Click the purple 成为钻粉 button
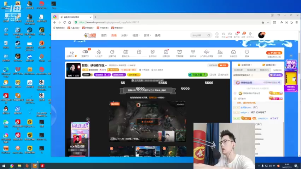Screen dimensions: 301x169 (x=276, y=75)
